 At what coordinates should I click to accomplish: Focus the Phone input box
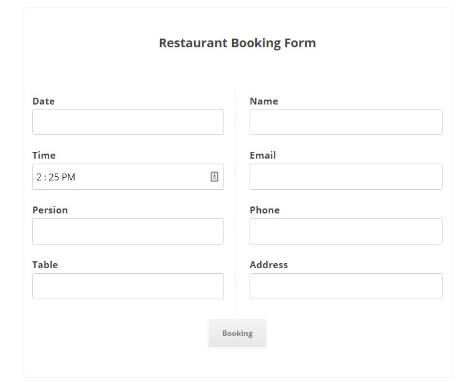pyautogui.click(x=345, y=231)
